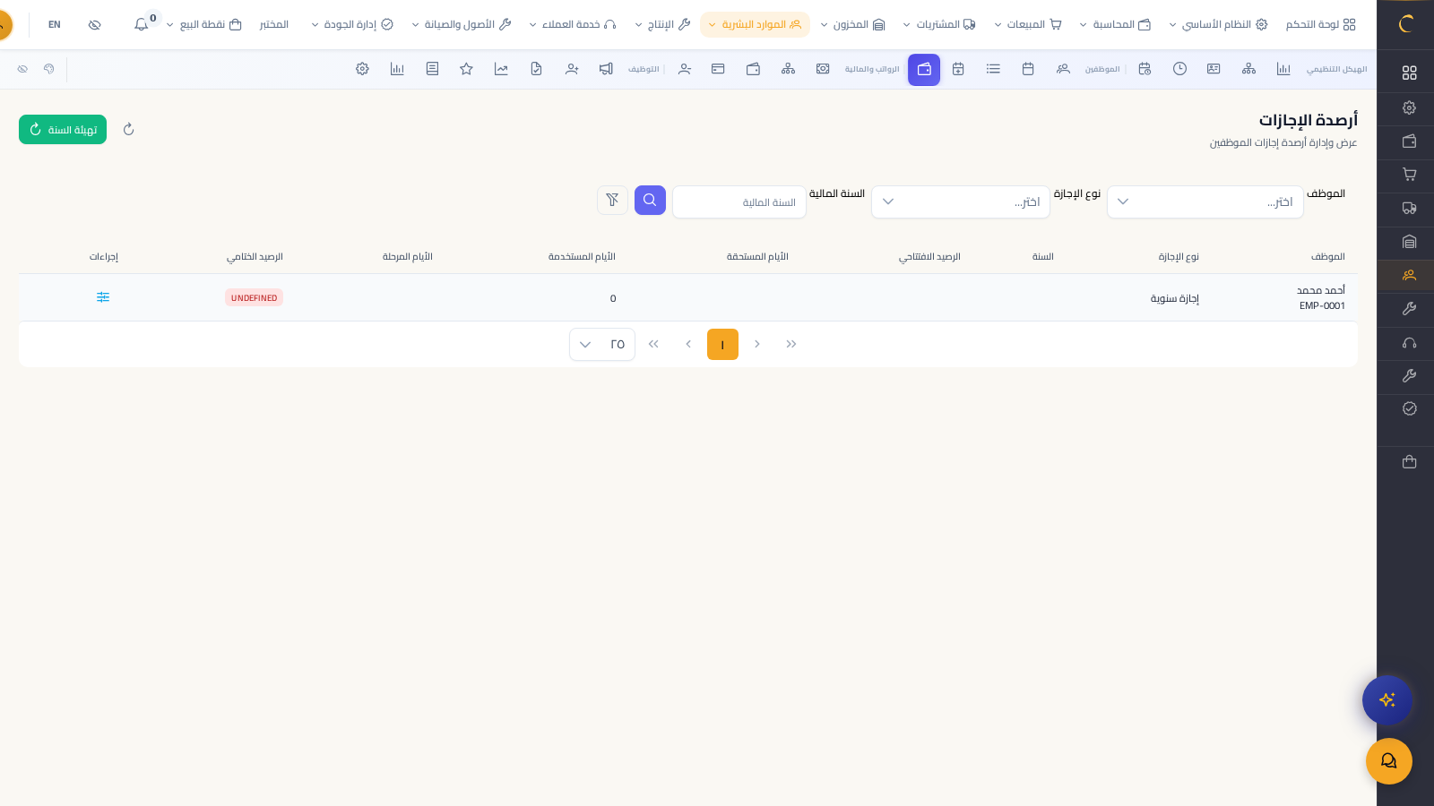Viewport: 1434px width, 806px height.
Task: Open the المخزون inventory menu
Action: tap(852, 25)
